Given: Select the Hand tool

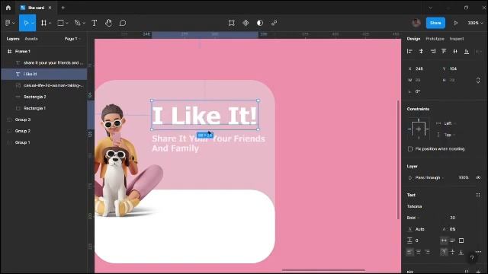Looking at the screenshot, I should (x=108, y=23).
